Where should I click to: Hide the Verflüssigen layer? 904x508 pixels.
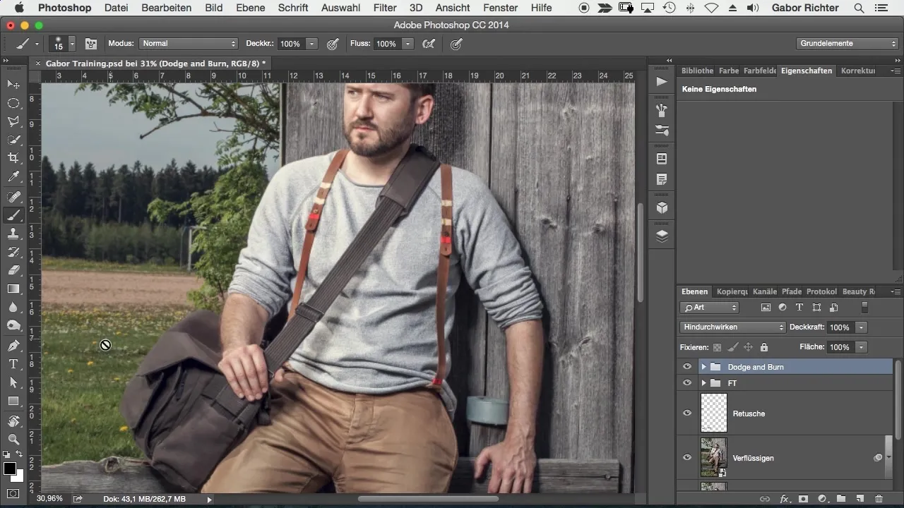pyautogui.click(x=687, y=457)
